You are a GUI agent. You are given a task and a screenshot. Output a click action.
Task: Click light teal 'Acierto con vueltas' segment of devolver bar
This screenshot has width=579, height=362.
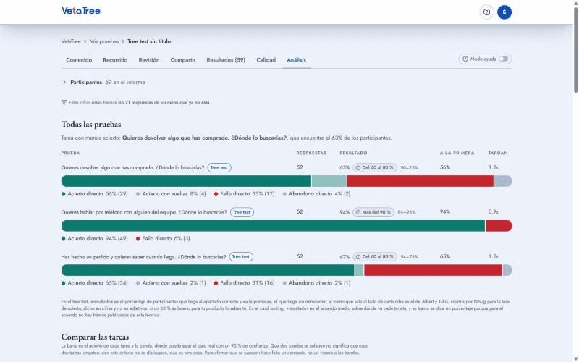coord(329,181)
